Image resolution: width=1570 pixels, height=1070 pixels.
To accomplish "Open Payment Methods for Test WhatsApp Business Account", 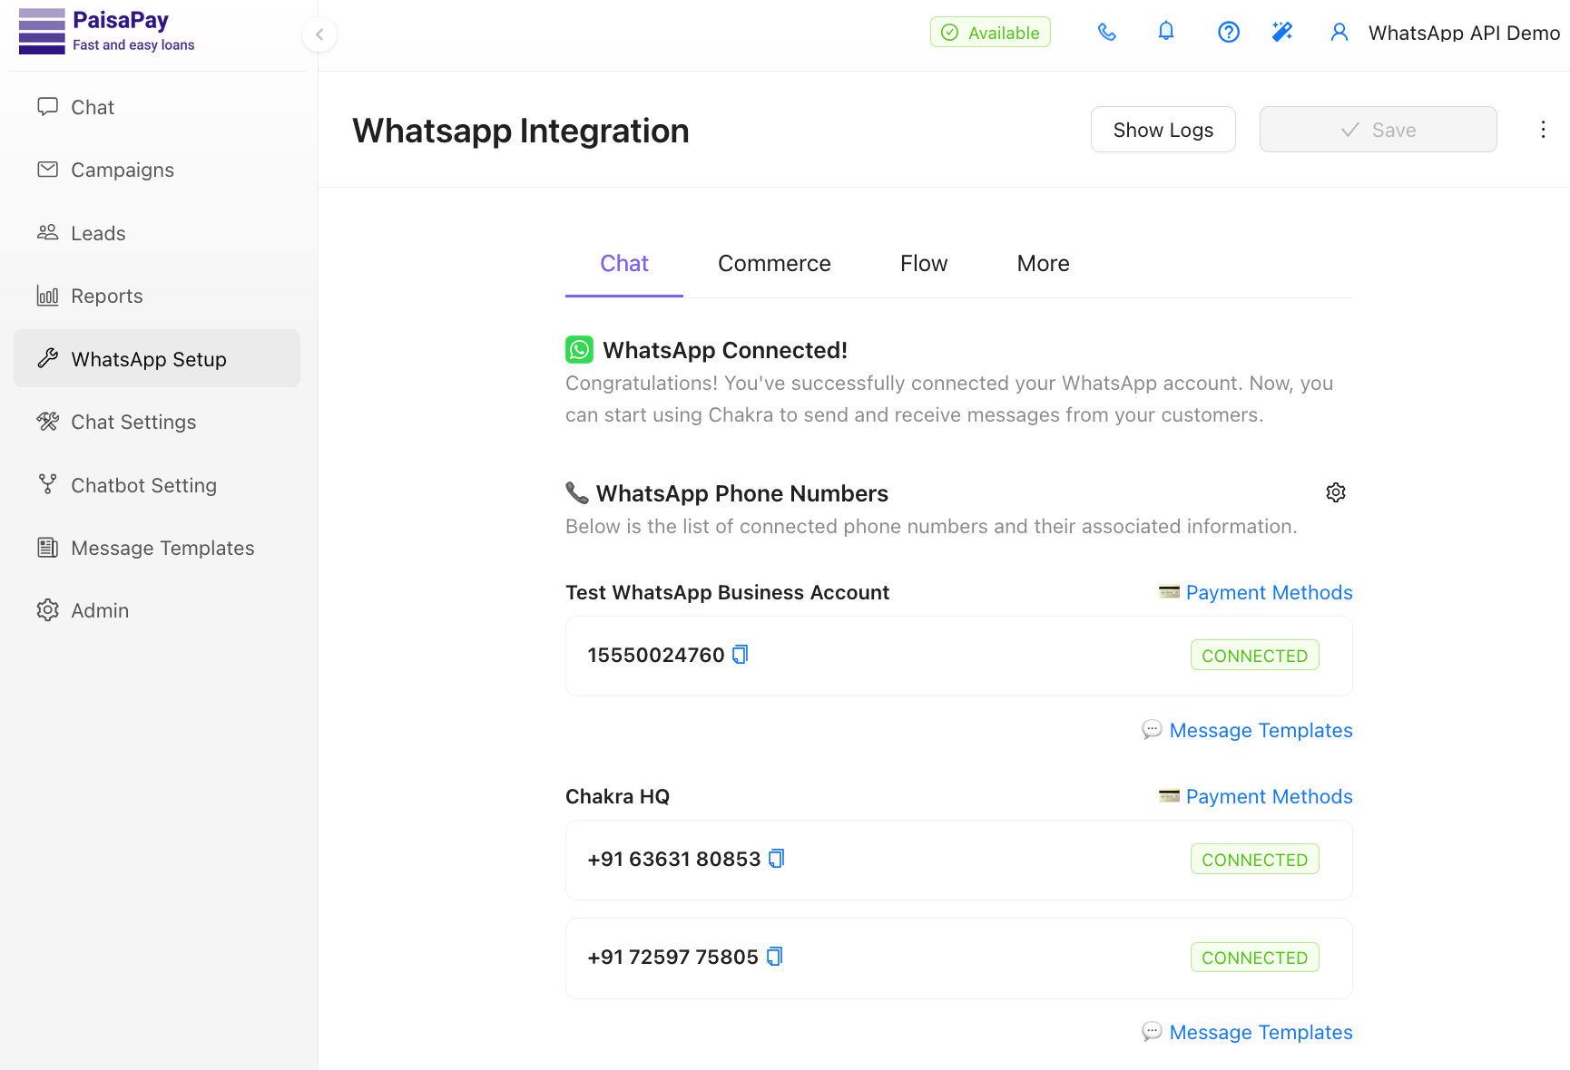I will click(x=1256, y=592).
